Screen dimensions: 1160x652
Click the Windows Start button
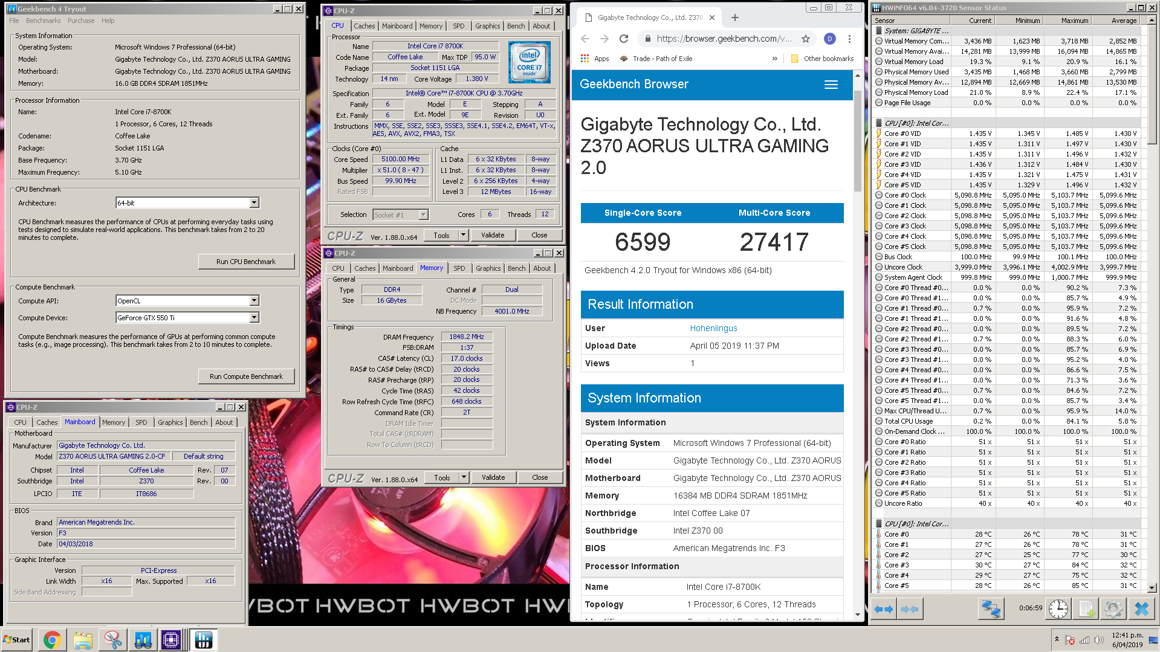pos(17,640)
